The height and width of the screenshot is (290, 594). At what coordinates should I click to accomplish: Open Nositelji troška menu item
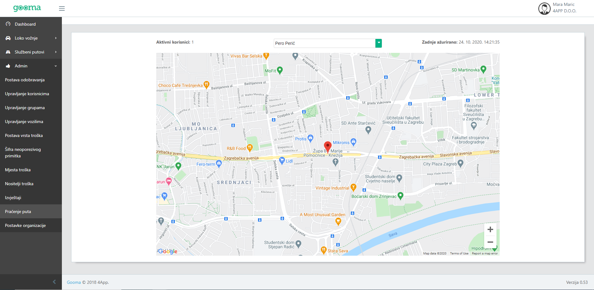click(31, 184)
